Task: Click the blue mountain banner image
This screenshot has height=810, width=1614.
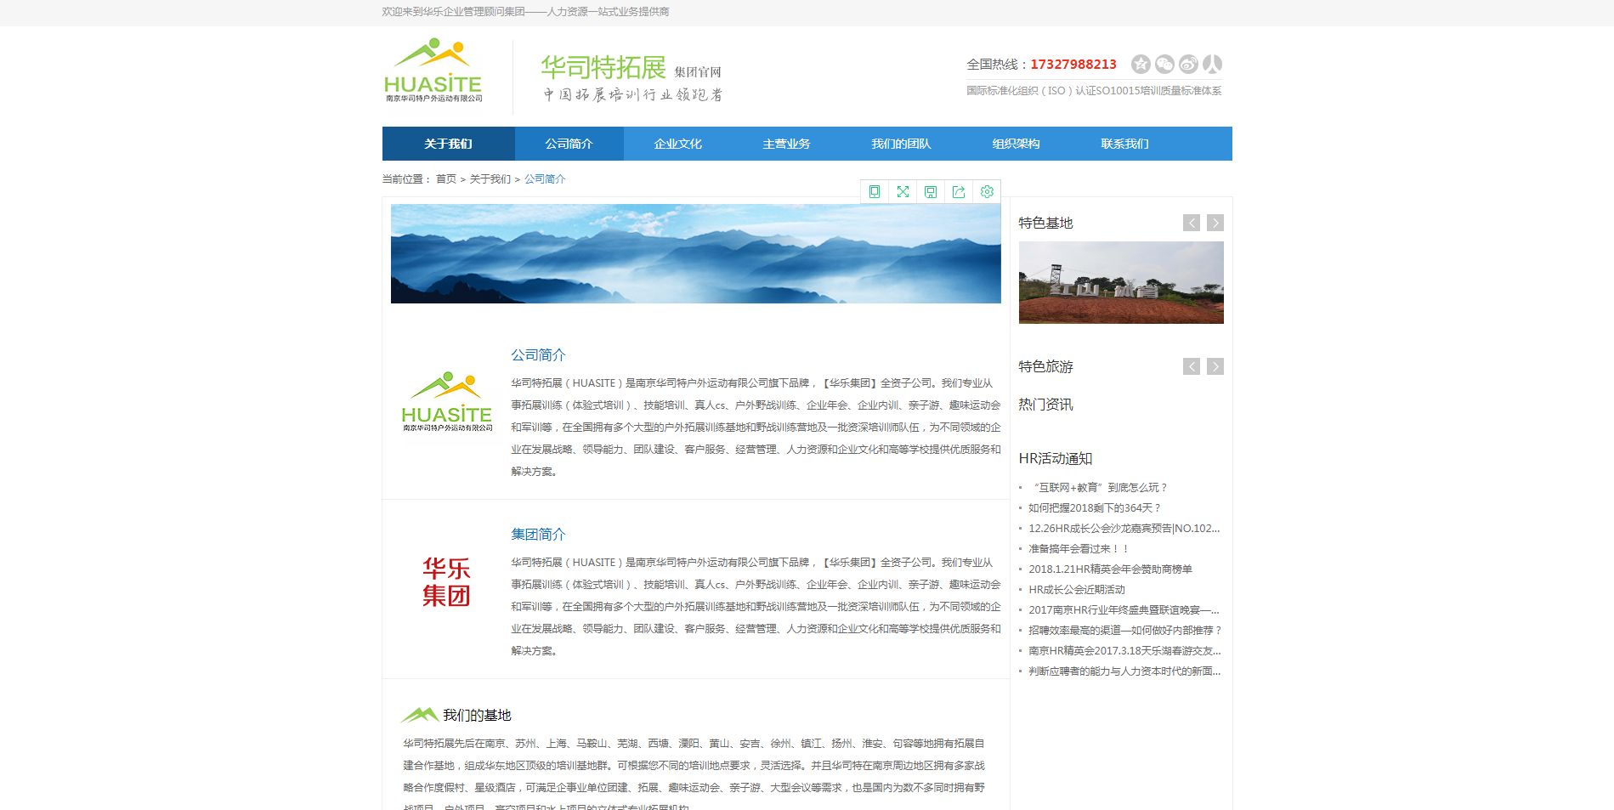Action: pos(695,253)
